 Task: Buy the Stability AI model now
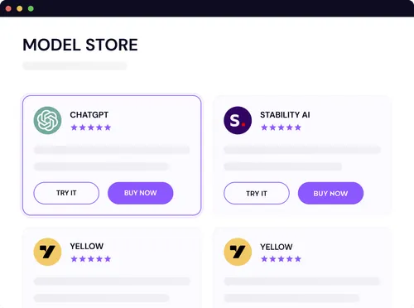pyautogui.click(x=330, y=193)
